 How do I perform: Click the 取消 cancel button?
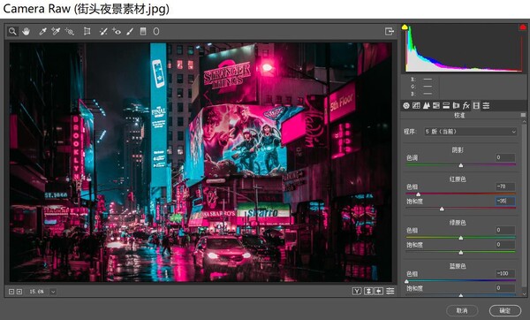point(462,310)
